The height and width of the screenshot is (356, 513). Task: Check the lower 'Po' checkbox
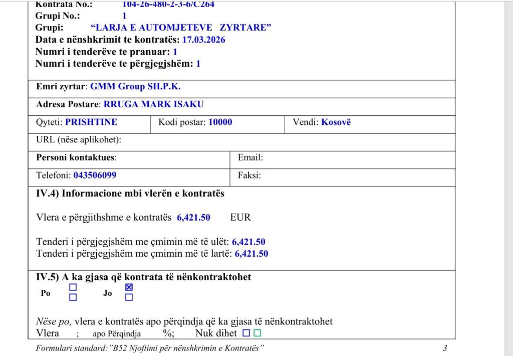tap(73, 297)
